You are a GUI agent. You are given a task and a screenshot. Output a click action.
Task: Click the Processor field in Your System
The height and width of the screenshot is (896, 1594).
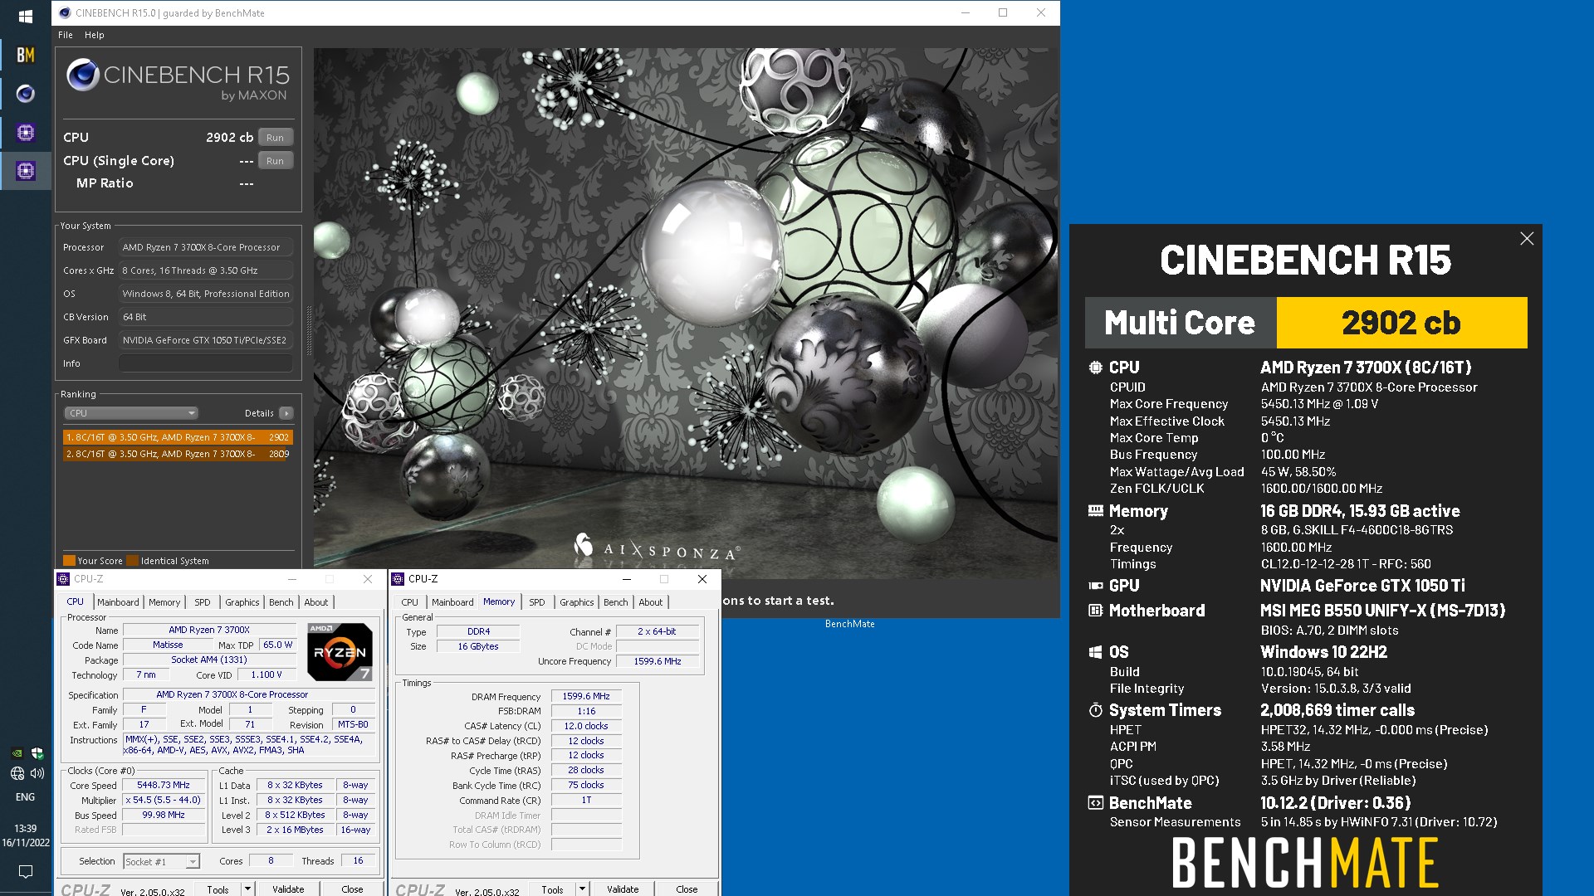[x=206, y=247]
